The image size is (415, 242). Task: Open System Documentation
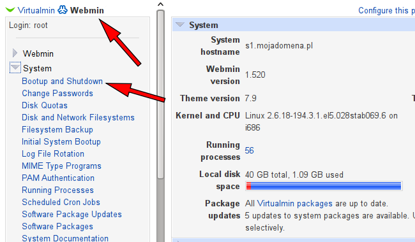point(65,238)
